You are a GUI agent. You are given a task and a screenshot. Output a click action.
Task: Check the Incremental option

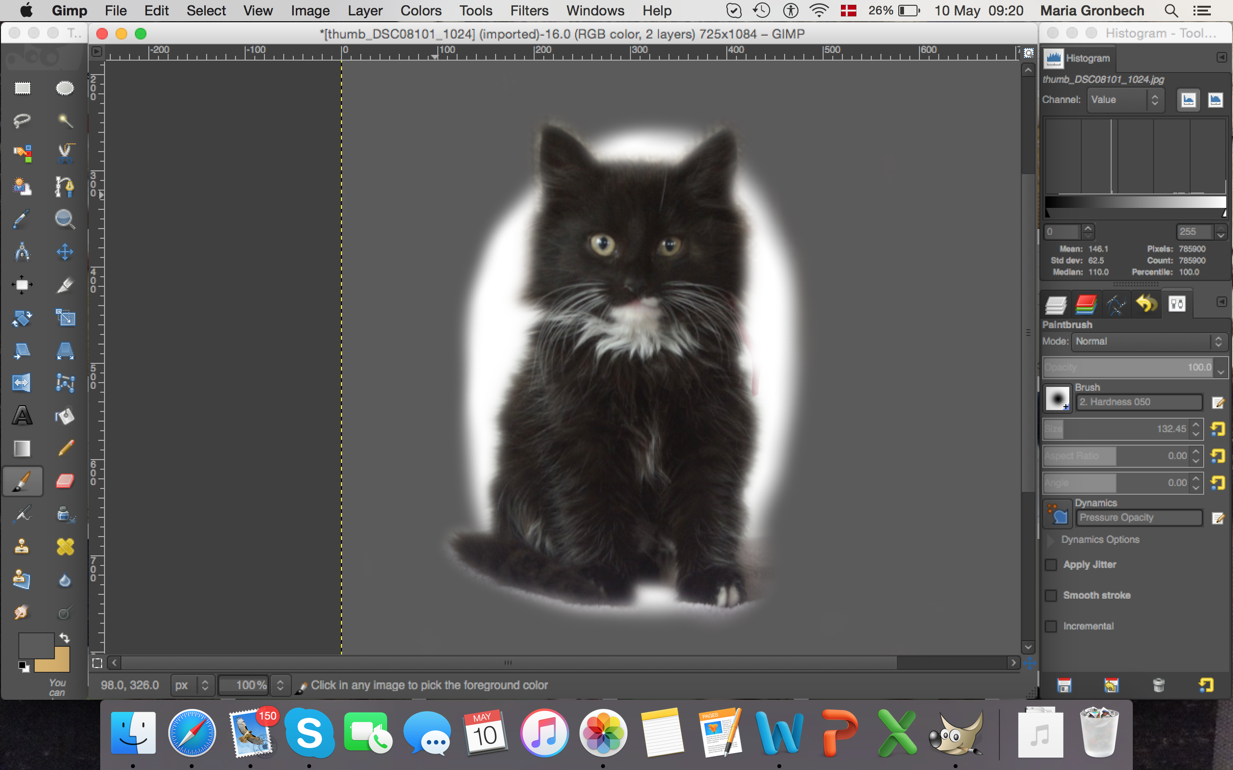pos(1051,627)
